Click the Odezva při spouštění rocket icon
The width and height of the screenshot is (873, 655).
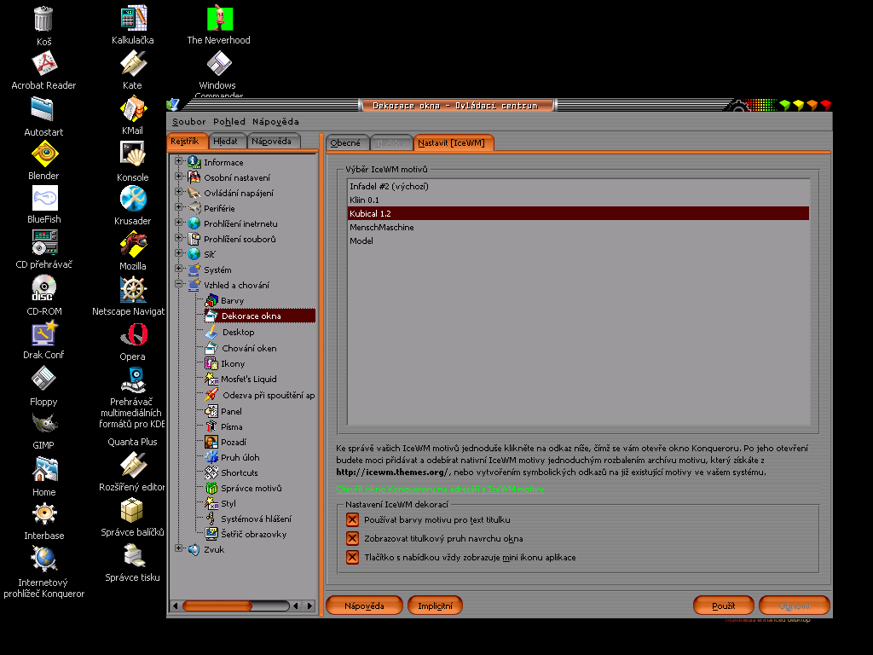click(x=211, y=395)
